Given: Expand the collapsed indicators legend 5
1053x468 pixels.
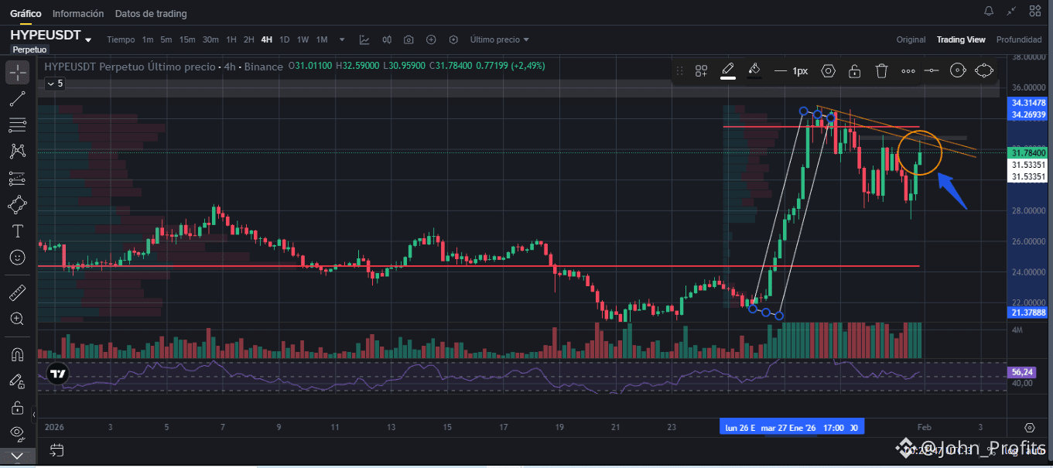Looking at the screenshot, I should point(54,84).
